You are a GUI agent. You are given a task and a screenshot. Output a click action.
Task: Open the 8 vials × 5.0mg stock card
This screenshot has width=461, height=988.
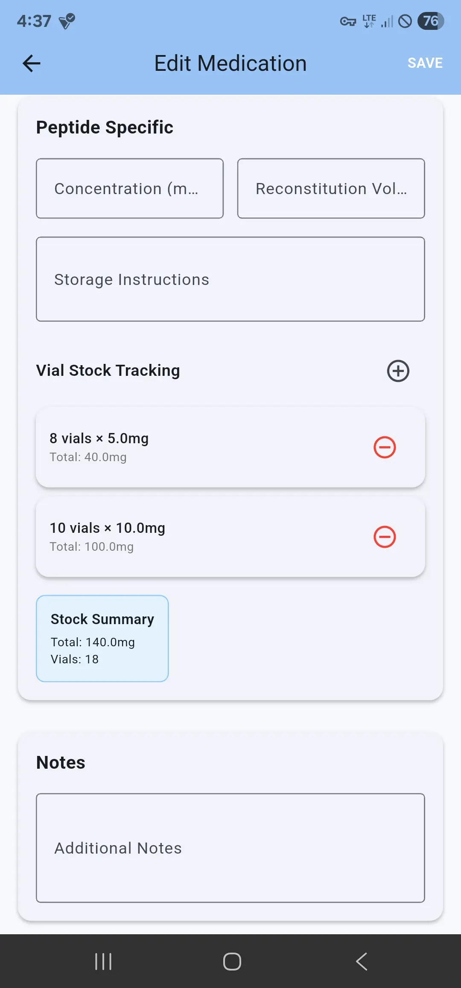point(192,447)
